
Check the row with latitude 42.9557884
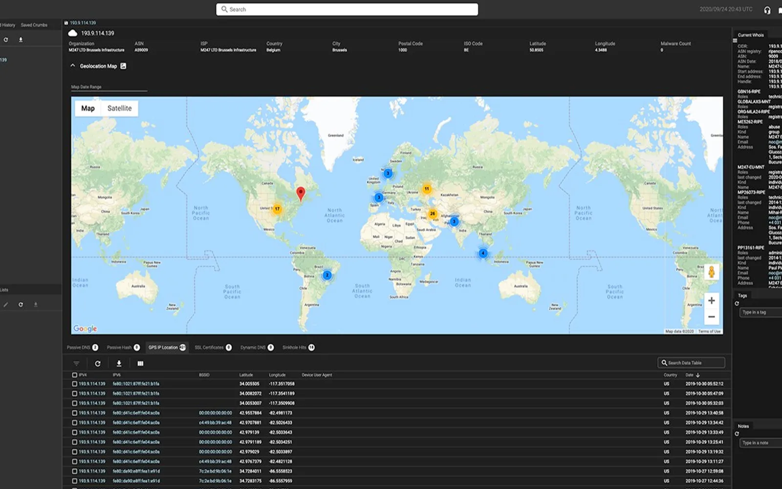(x=75, y=413)
